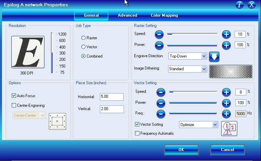Click the center-engraving position diagram icon

pos(57,121)
